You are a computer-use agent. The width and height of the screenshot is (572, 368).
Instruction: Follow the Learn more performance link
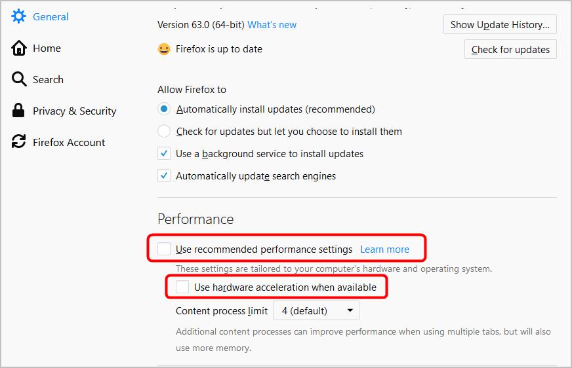pyautogui.click(x=384, y=249)
